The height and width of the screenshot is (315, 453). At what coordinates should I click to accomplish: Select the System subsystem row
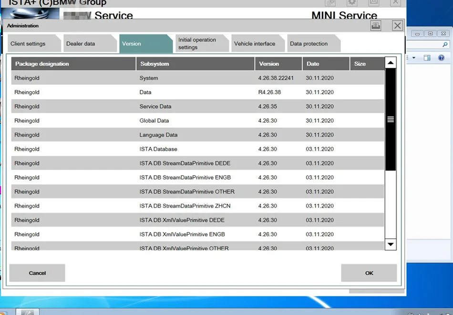point(197,78)
